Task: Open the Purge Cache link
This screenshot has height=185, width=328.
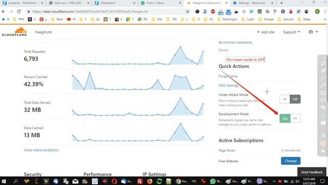Action: coord(228,76)
